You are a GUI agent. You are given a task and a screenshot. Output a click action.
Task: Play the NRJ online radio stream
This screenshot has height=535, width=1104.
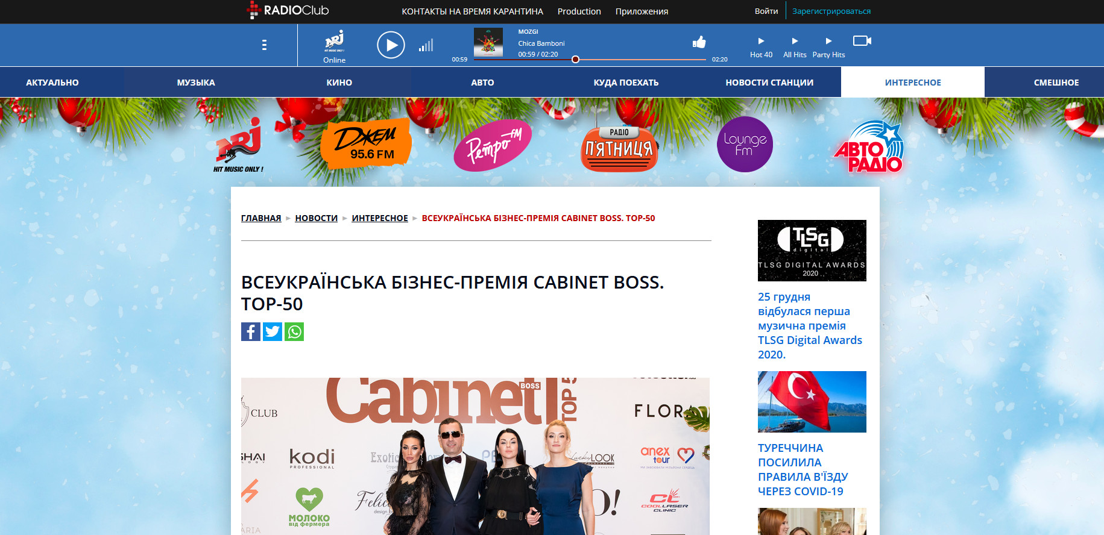click(391, 45)
